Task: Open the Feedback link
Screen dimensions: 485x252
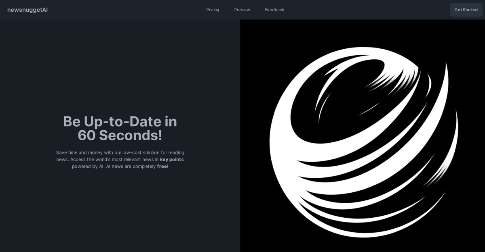Action: [274, 10]
